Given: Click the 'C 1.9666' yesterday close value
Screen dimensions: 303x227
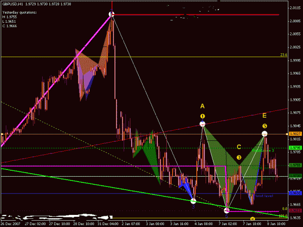Looking at the screenshot, I should [10, 26].
